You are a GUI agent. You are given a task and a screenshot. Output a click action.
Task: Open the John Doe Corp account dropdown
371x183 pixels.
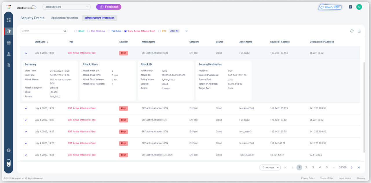[x=66, y=6]
